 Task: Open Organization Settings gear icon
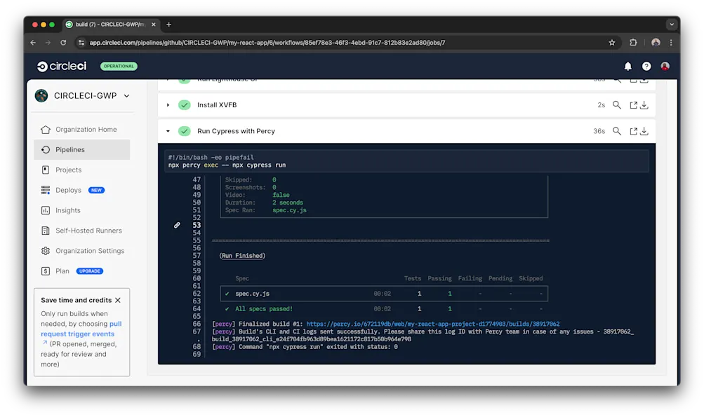44,250
